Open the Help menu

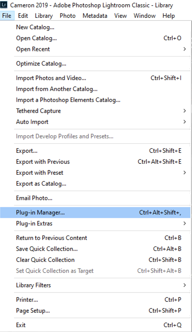tap(168, 16)
